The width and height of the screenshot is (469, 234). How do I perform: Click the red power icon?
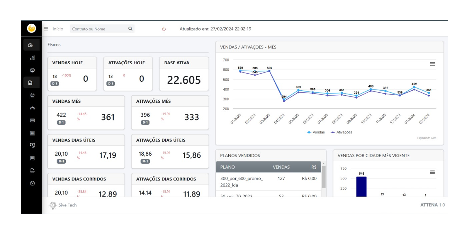pyautogui.click(x=164, y=29)
